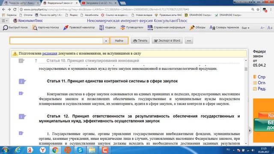
Task: Open Быстрый поиск quick search
Action: click(15, 27)
